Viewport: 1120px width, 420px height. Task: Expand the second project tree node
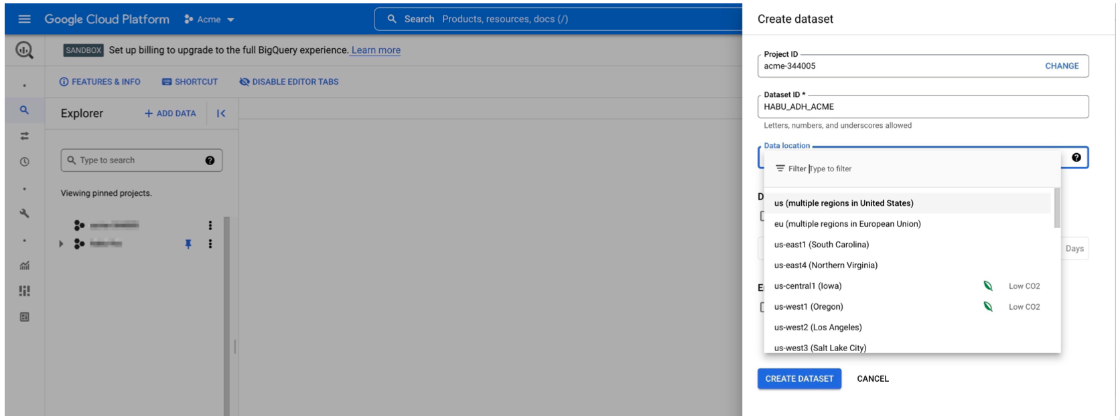pyautogui.click(x=61, y=244)
